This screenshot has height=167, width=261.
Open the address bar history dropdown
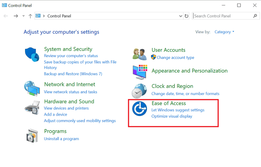[180, 16]
